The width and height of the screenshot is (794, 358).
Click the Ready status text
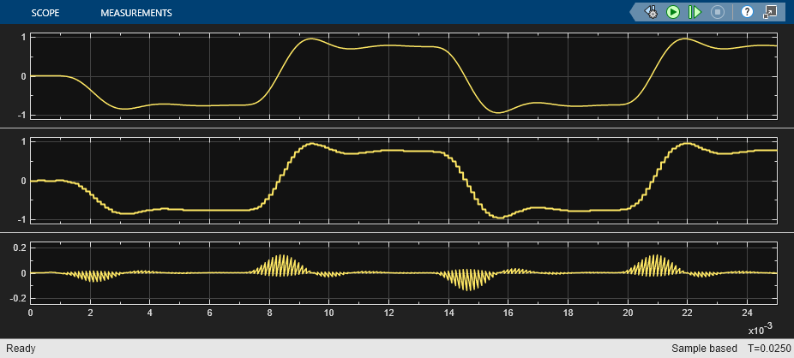[21, 349]
